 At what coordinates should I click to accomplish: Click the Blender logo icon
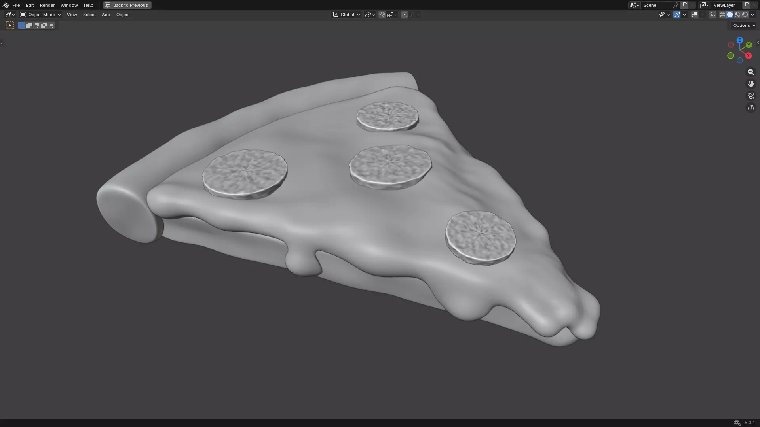click(x=6, y=5)
